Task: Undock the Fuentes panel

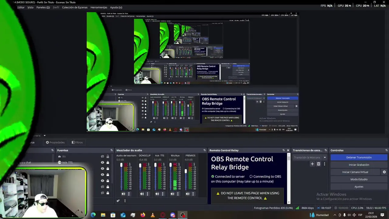Action: click(112, 150)
